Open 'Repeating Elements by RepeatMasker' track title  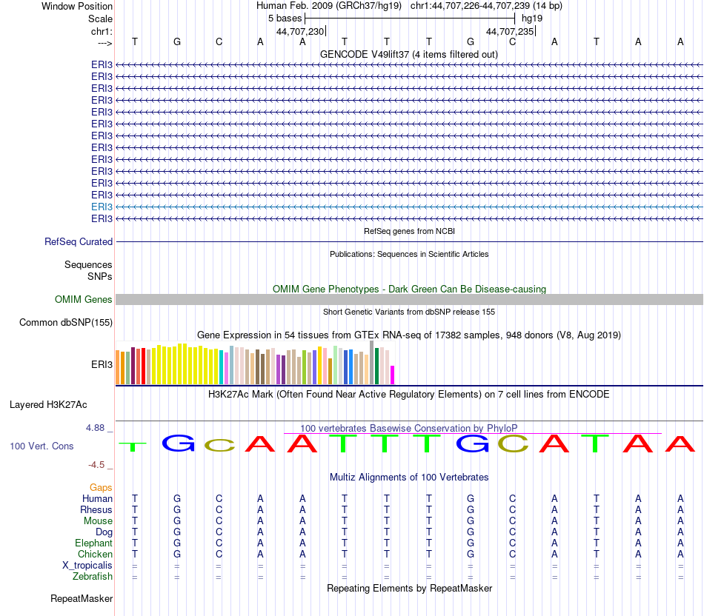coord(409,588)
